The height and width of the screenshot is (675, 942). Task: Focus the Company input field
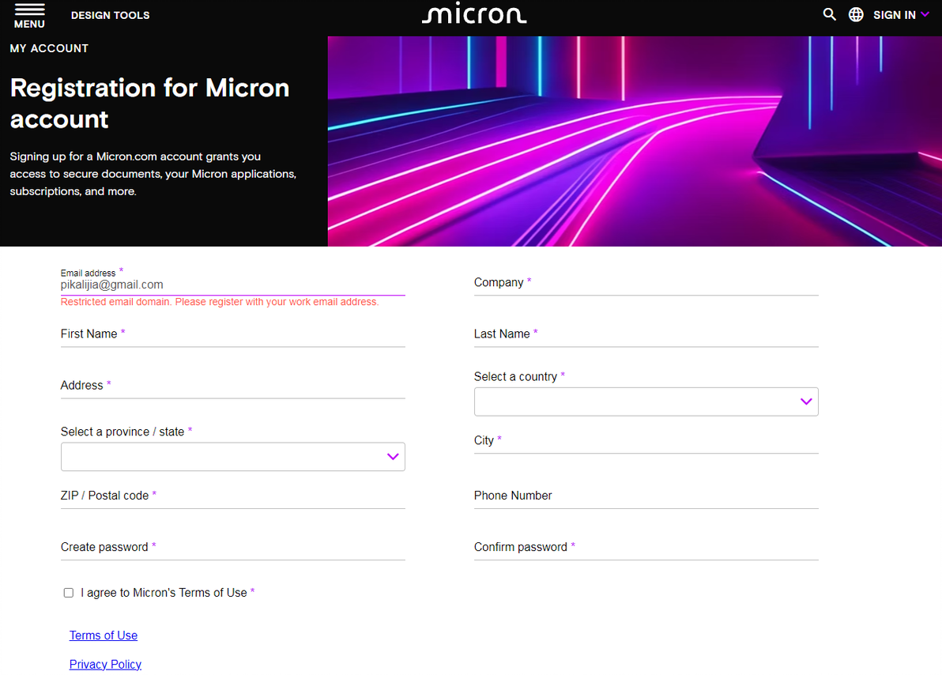click(x=646, y=284)
